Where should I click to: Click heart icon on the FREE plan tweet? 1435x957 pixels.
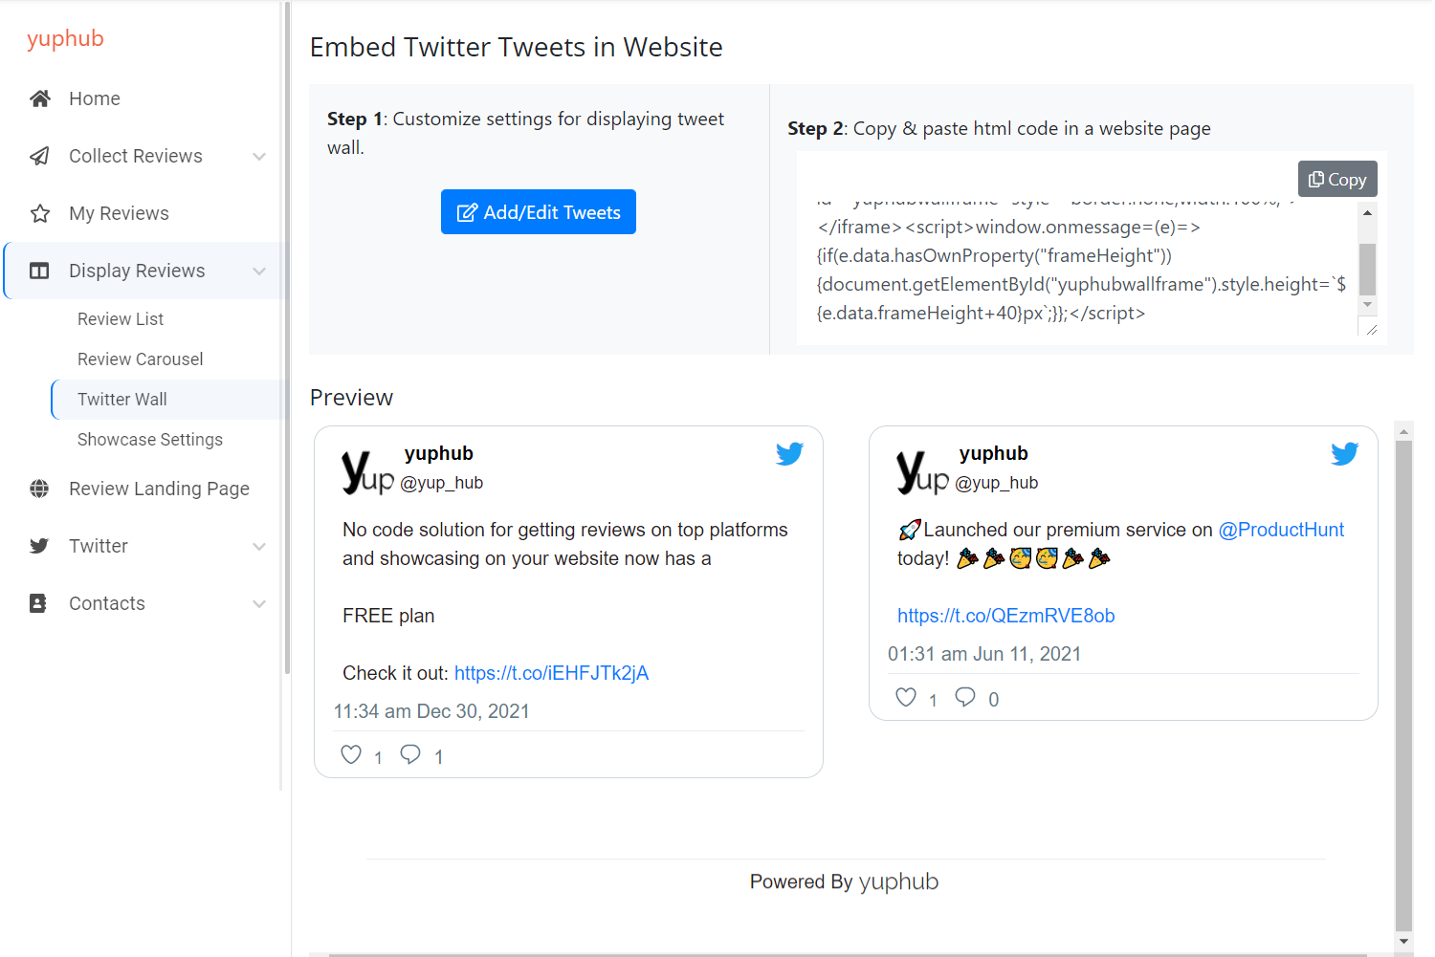tap(351, 754)
